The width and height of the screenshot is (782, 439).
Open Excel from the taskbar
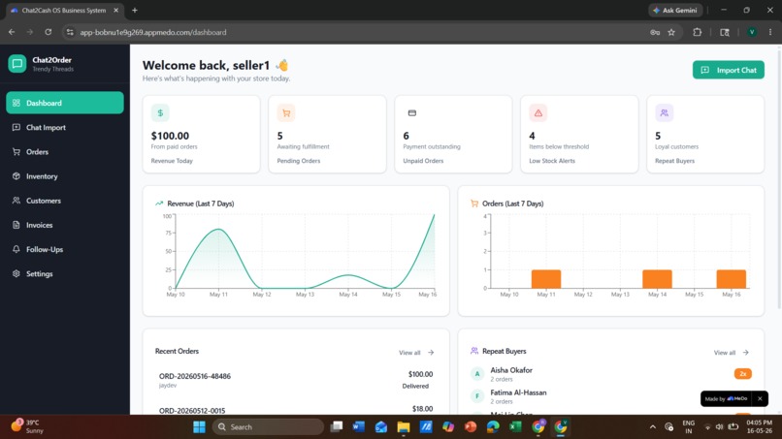coord(515,427)
